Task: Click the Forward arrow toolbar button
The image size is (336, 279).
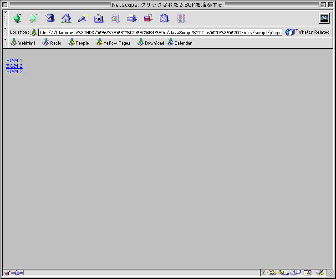Action: 33,18
